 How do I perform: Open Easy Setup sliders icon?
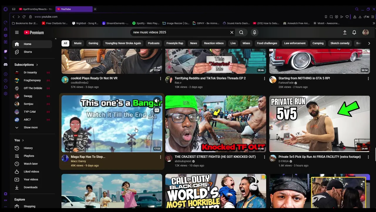click(x=373, y=17)
